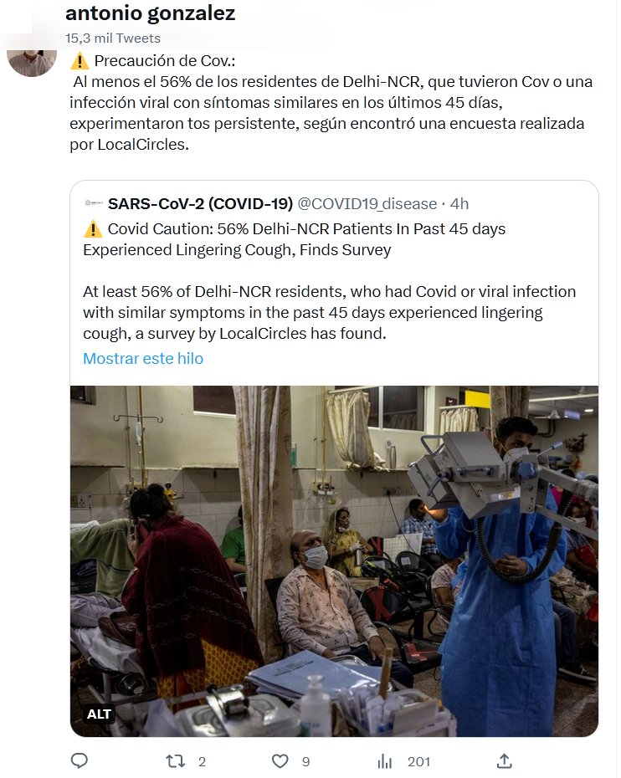Open tweet analytics bar chart icon
The height and width of the screenshot is (778, 621).
pyautogui.click(x=385, y=760)
